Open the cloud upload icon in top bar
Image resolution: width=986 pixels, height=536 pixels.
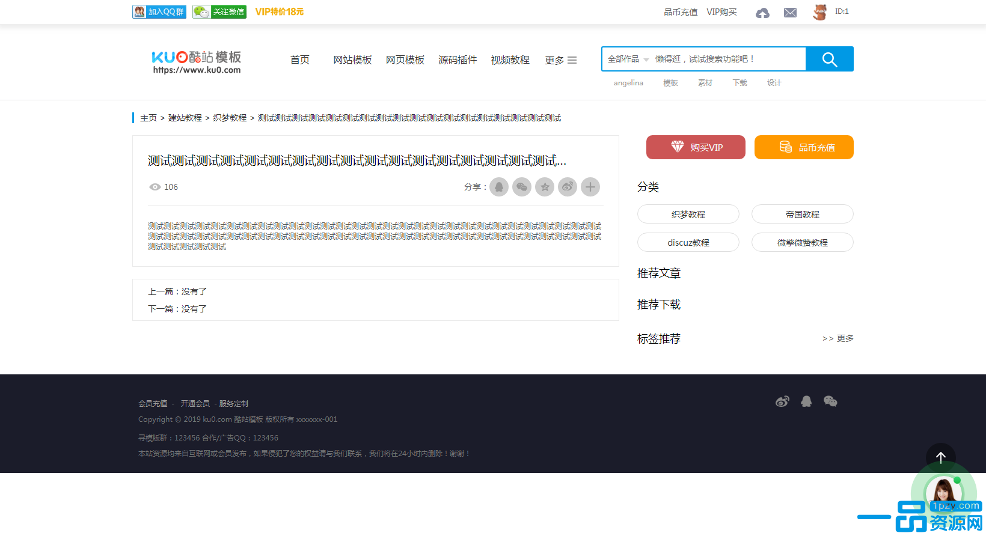(x=762, y=13)
